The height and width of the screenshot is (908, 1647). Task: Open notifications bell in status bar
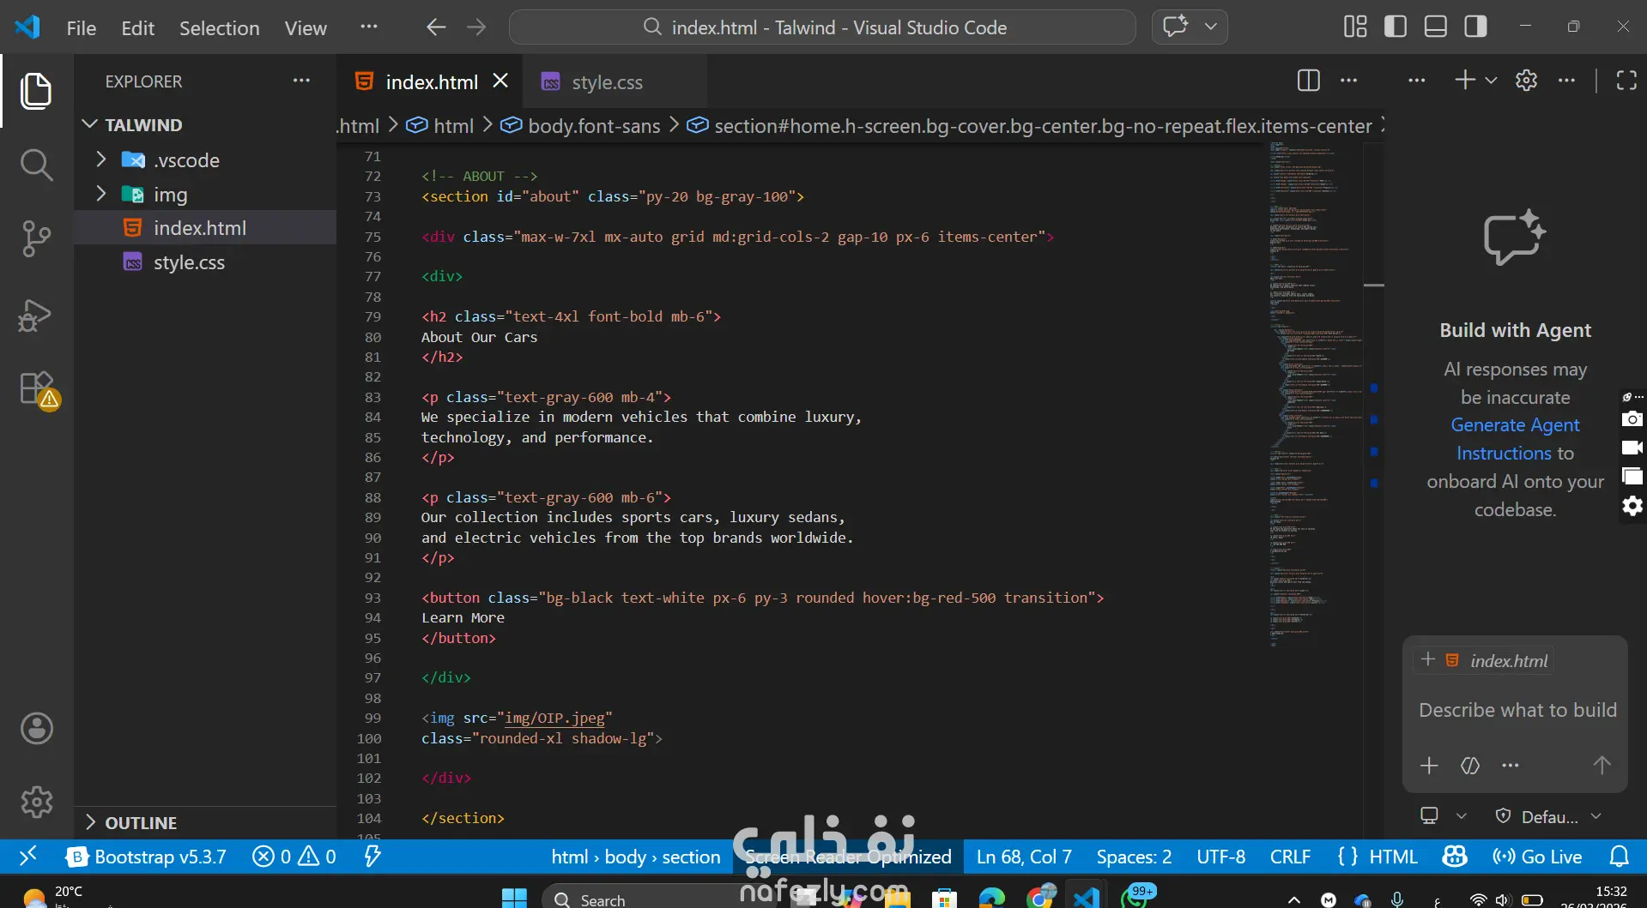click(x=1619, y=857)
